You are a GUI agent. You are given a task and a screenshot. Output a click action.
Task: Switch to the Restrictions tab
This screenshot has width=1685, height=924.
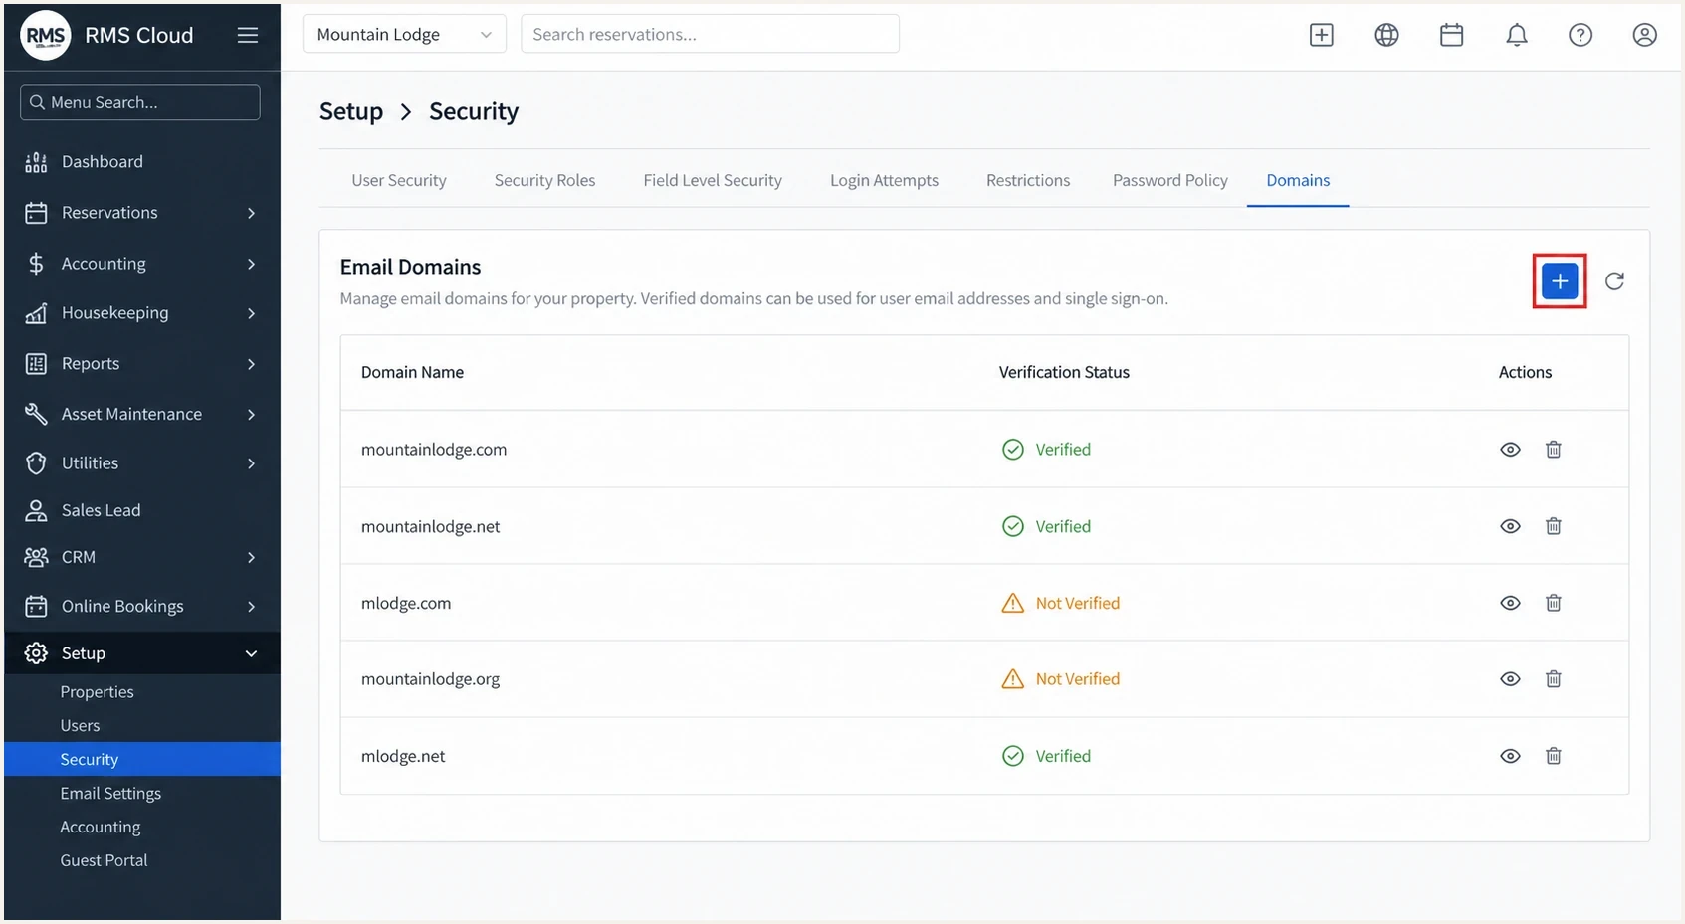pyautogui.click(x=1028, y=180)
